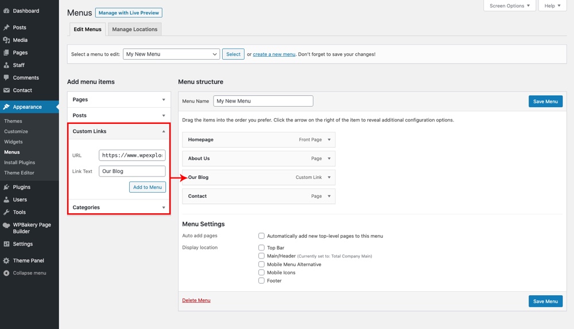Check the Top Bar display location

261,248
